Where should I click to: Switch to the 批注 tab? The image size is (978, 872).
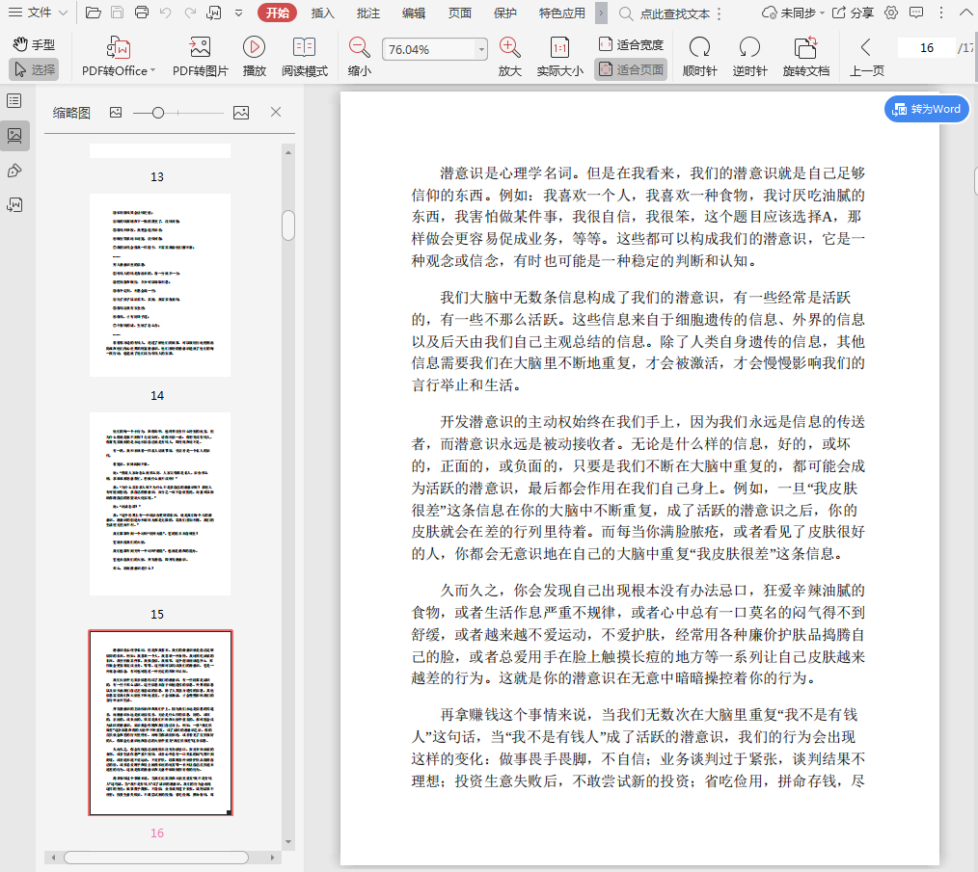(367, 13)
